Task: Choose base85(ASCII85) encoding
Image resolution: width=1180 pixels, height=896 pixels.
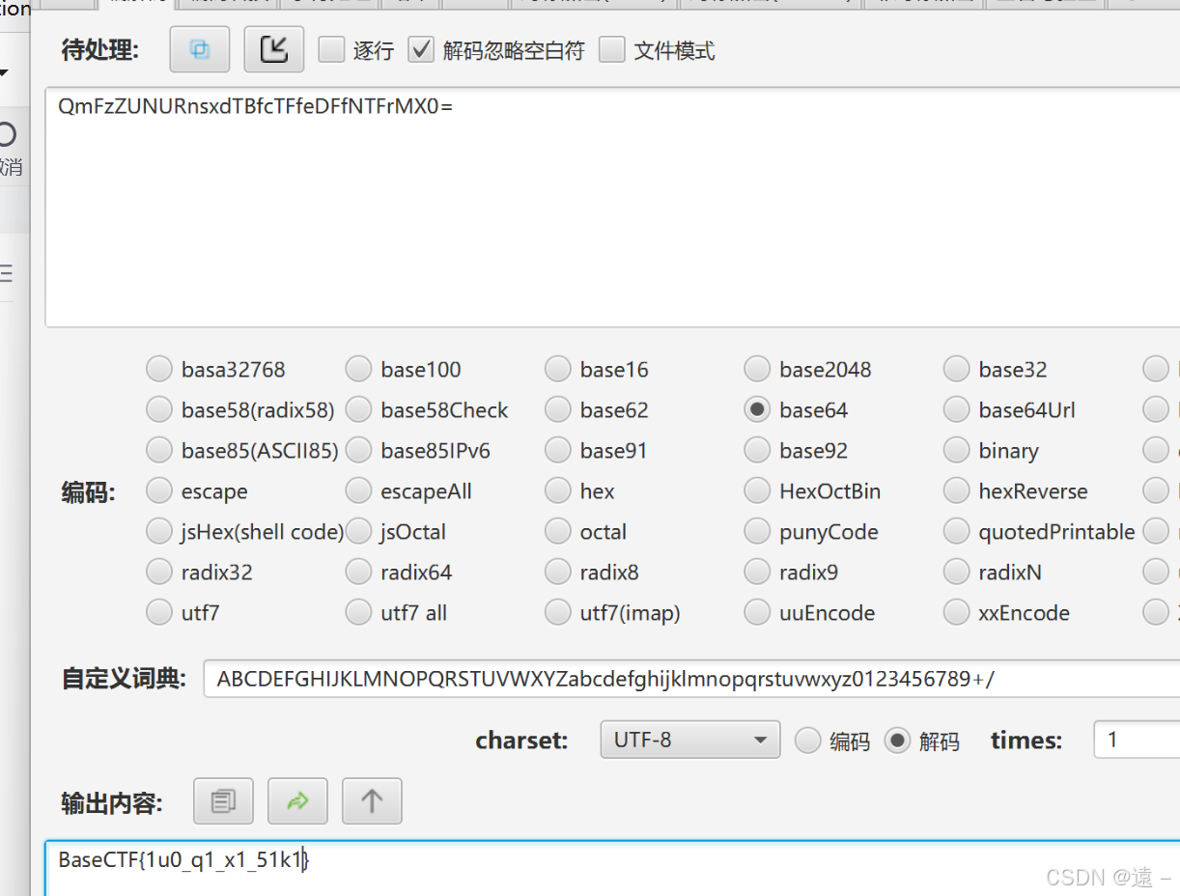Action: [159, 450]
